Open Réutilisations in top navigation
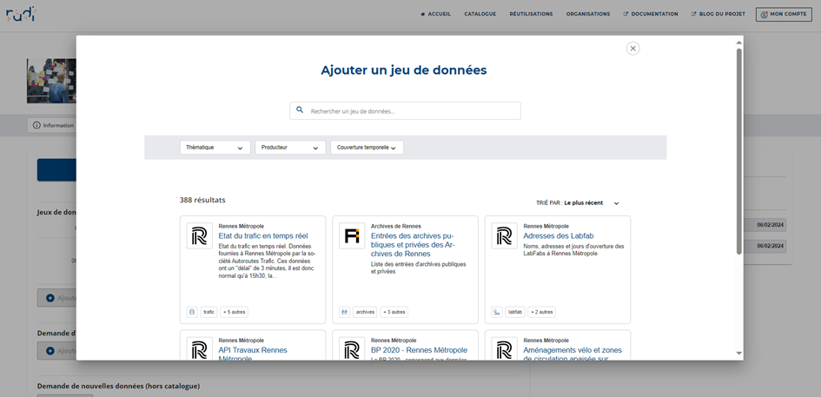Viewport: 821px width, 397px height. pyautogui.click(x=531, y=14)
